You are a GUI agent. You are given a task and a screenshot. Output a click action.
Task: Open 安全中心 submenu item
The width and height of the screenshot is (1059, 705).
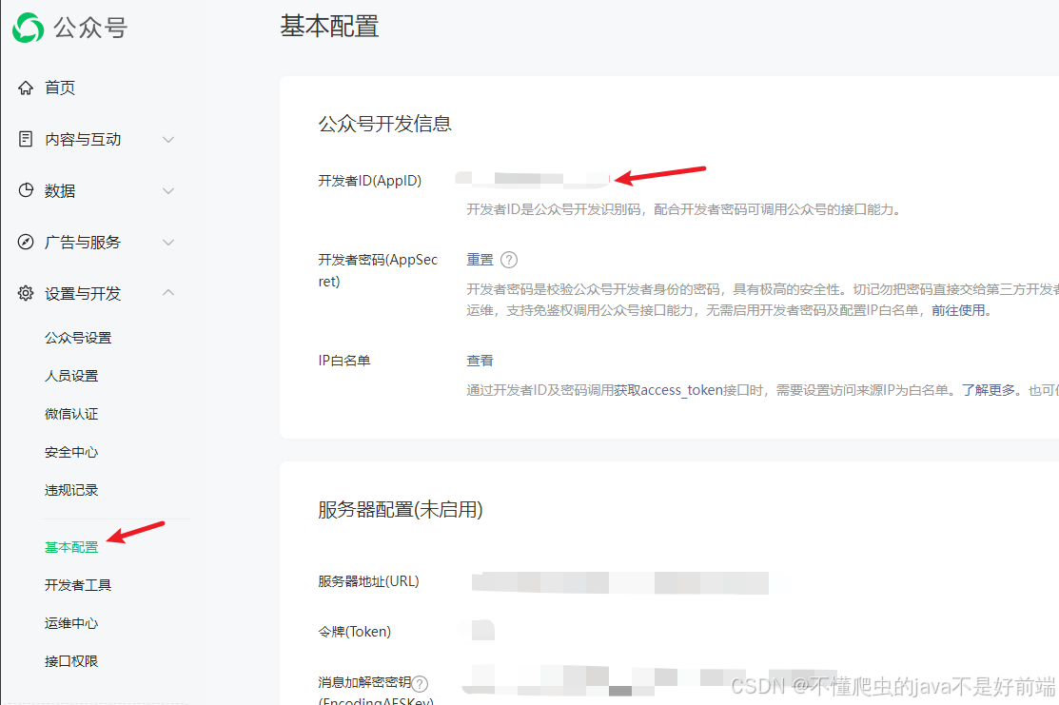(71, 452)
